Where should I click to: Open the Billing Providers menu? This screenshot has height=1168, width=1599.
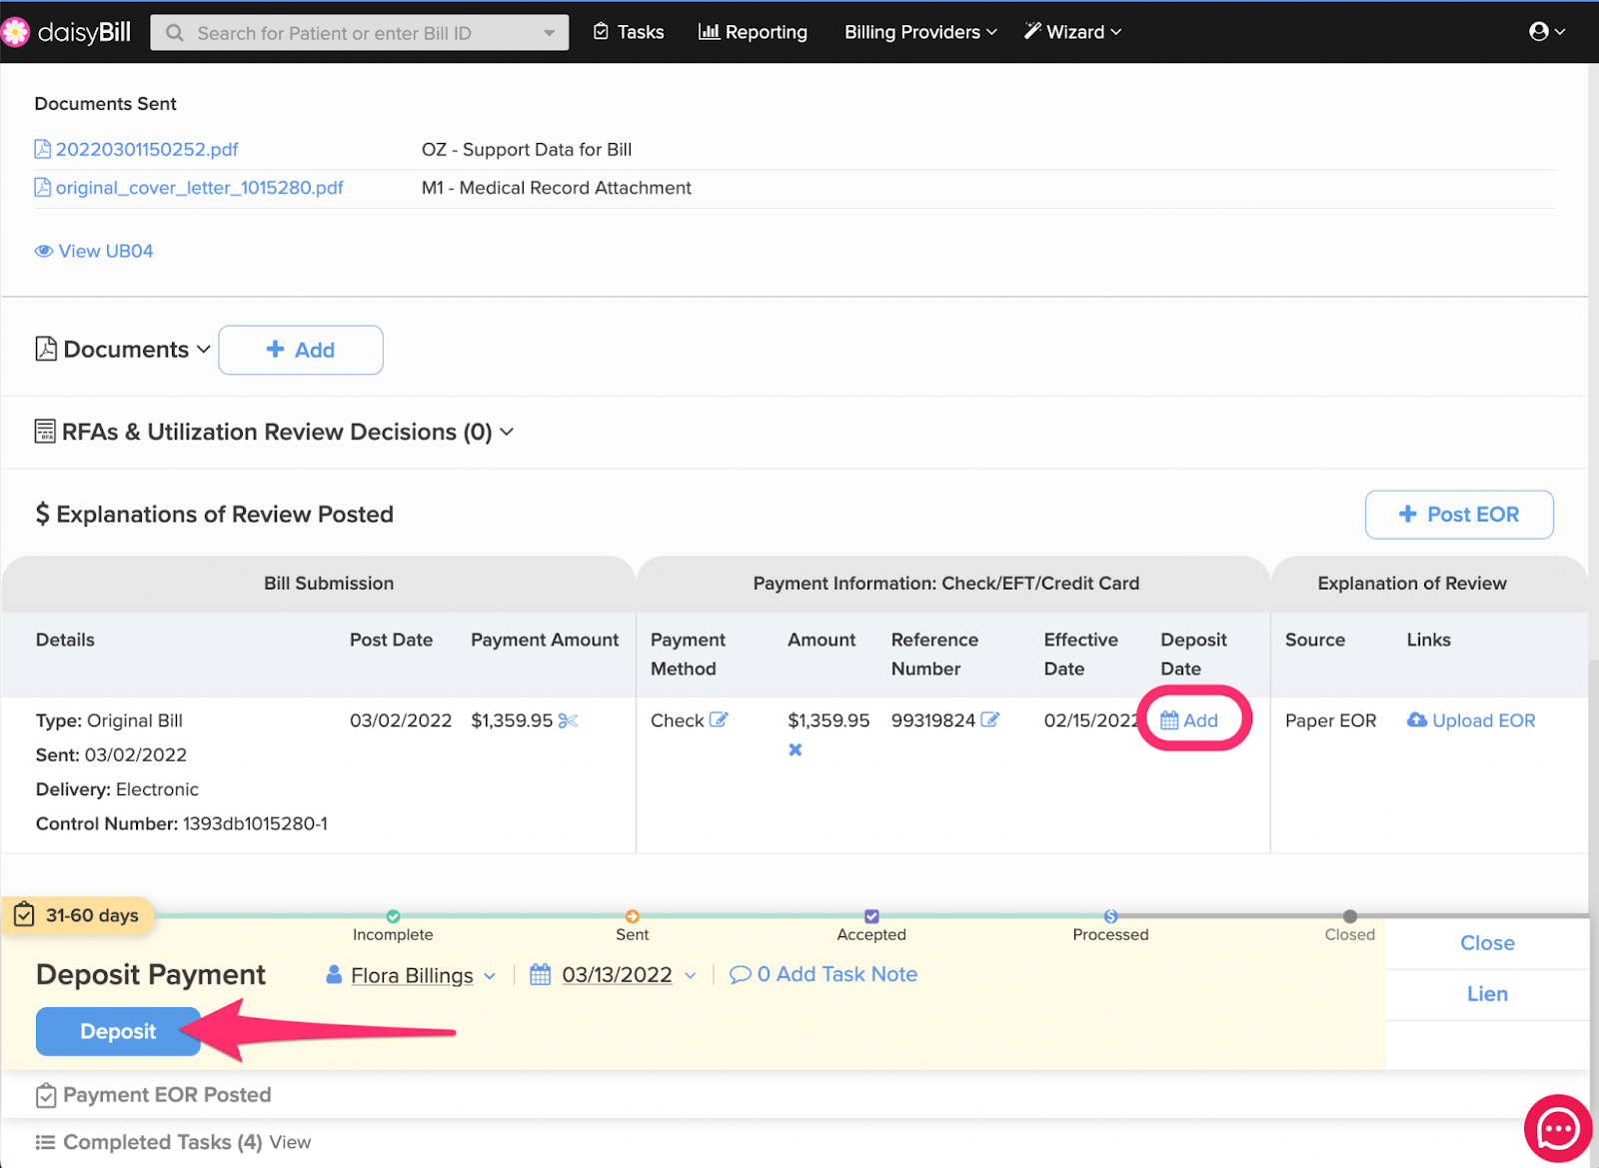click(x=920, y=32)
